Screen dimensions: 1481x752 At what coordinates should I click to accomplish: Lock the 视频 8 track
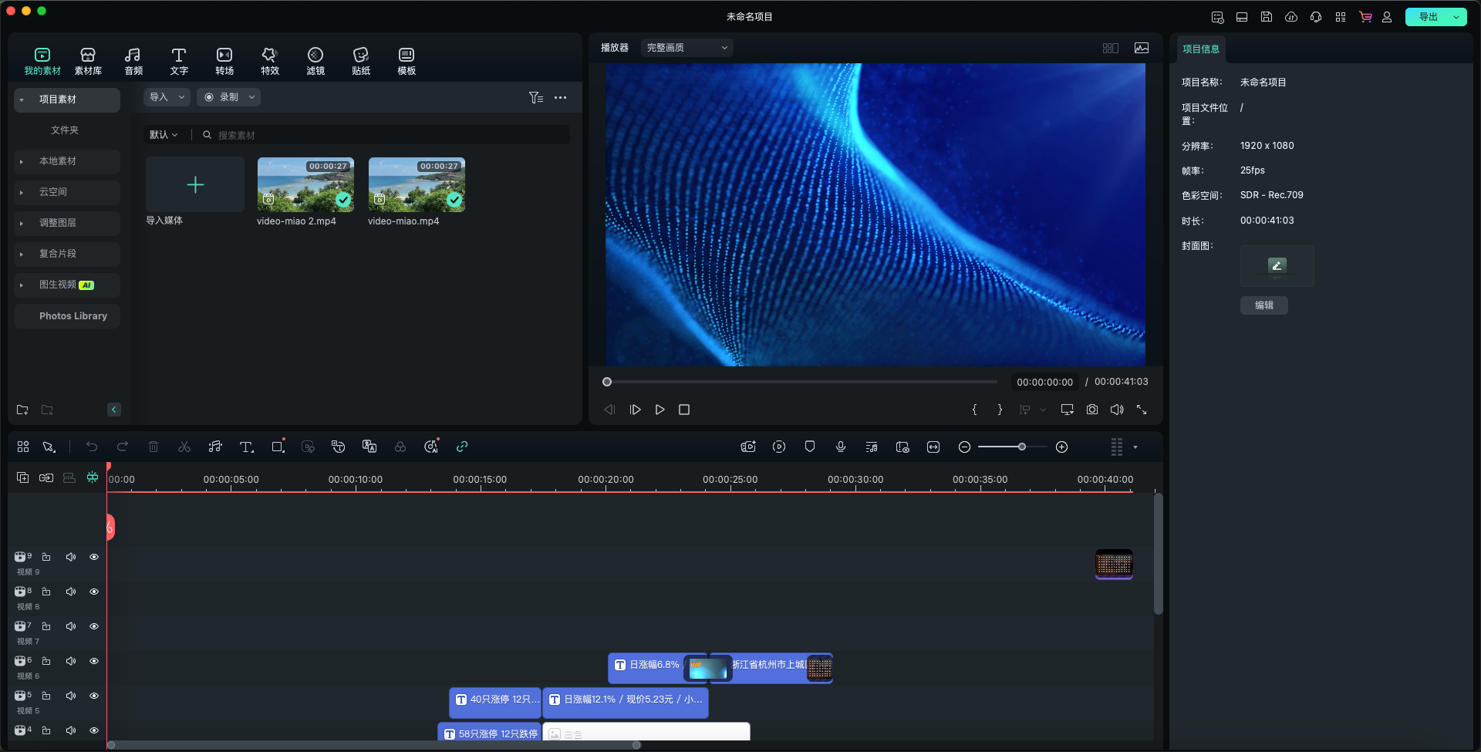[46, 592]
